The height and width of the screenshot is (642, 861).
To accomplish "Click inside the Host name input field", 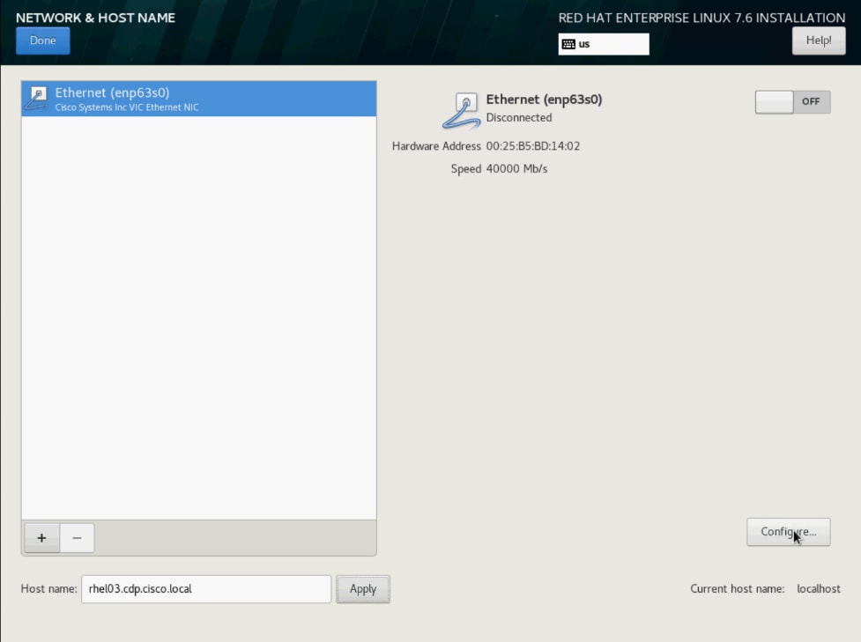I will click(205, 589).
